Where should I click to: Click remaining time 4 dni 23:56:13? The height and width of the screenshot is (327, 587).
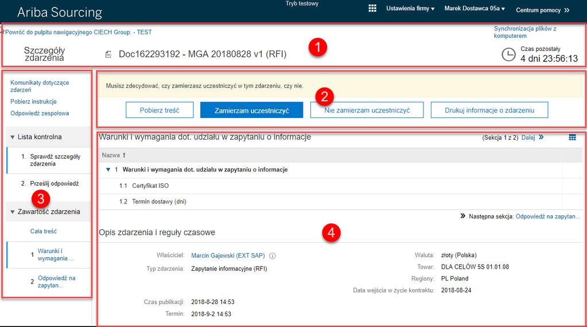click(549, 58)
